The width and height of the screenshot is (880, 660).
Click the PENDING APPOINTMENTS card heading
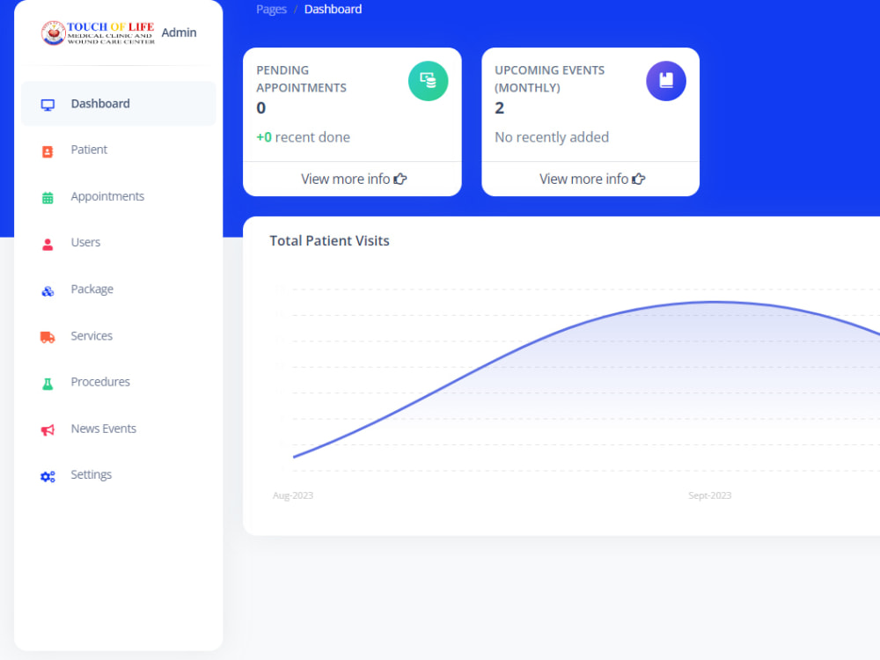click(x=301, y=79)
